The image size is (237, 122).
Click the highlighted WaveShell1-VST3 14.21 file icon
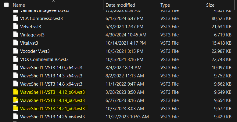pyautogui.click(x=16, y=108)
